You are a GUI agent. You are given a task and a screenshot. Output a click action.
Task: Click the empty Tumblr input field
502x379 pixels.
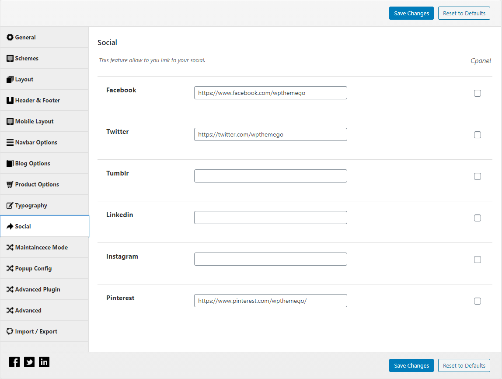(x=271, y=176)
